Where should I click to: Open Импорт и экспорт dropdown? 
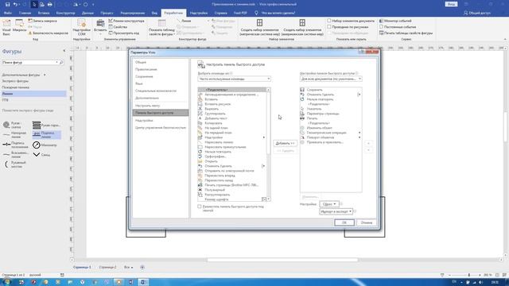(336, 211)
